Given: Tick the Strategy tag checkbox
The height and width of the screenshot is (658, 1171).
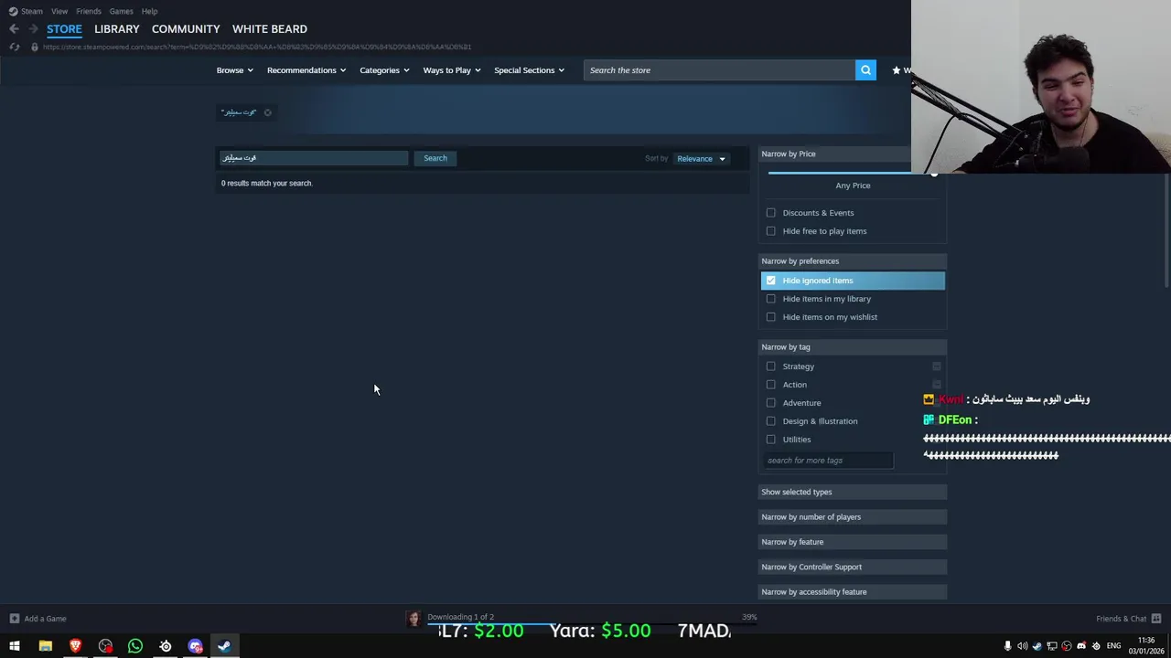Looking at the screenshot, I should point(771,366).
